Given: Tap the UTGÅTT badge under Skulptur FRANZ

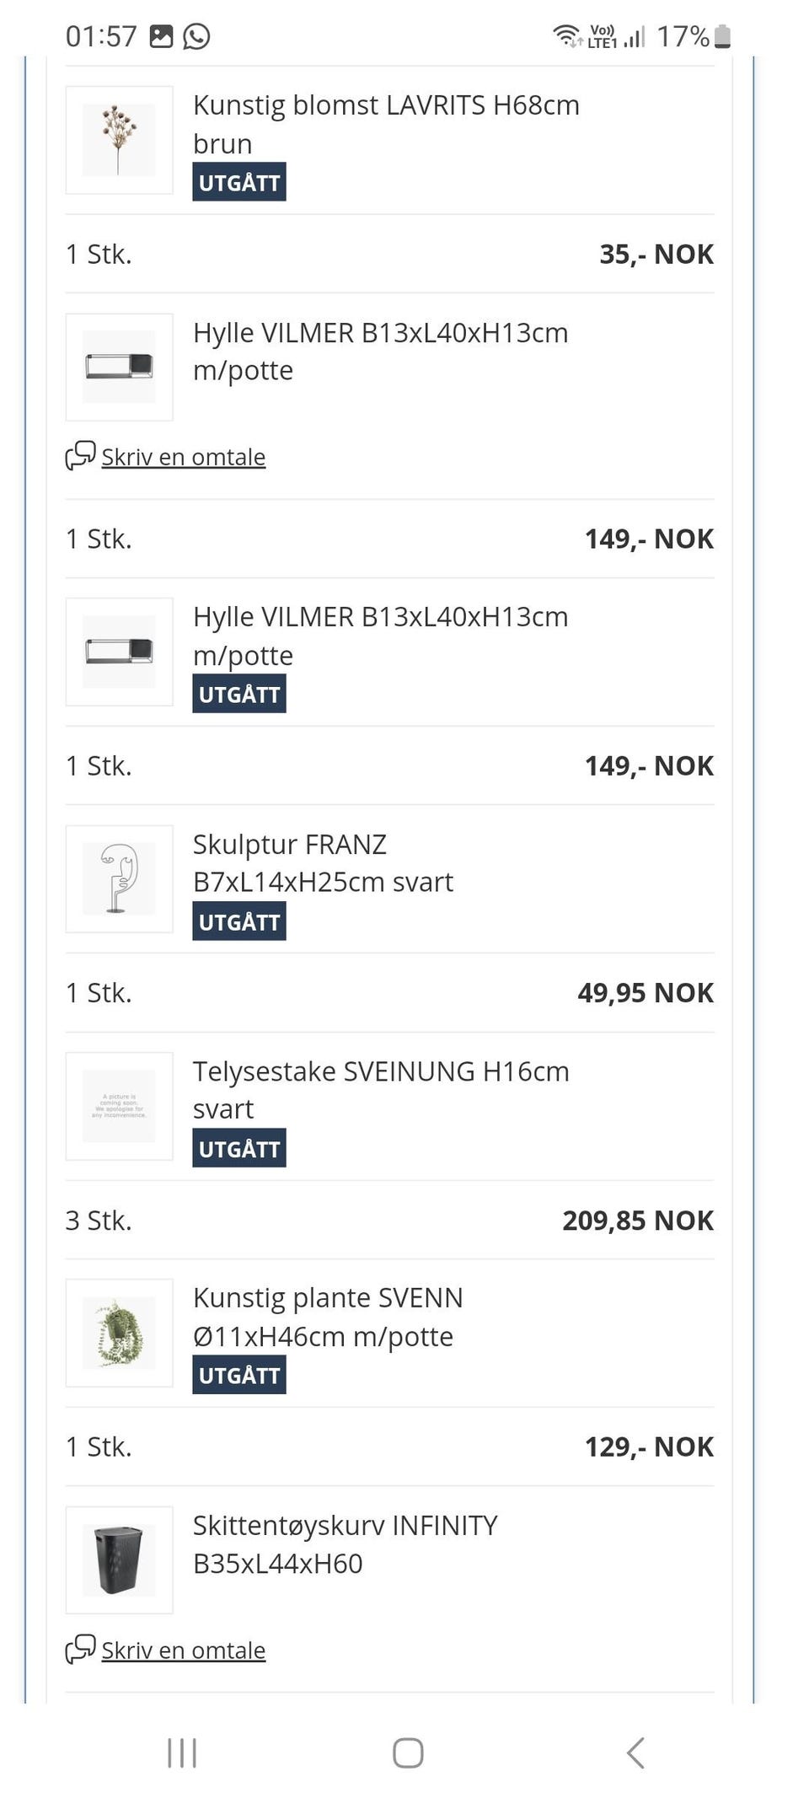Looking at the screenshot, I should (239, 921).
